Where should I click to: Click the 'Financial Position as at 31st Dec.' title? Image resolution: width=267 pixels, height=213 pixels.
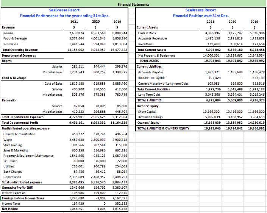(x=201, y=16)
